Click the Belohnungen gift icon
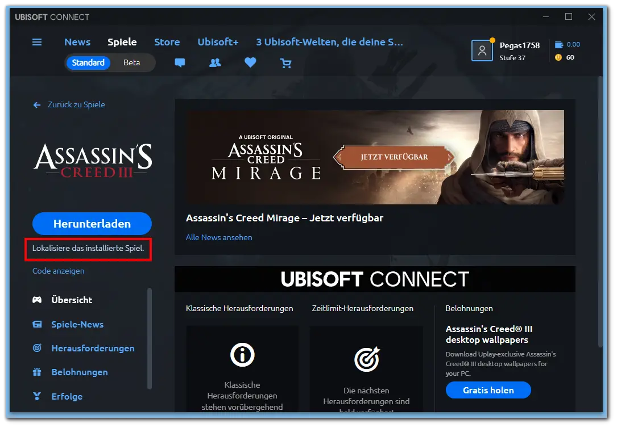The image size is (617, 428). pos(37,372)
